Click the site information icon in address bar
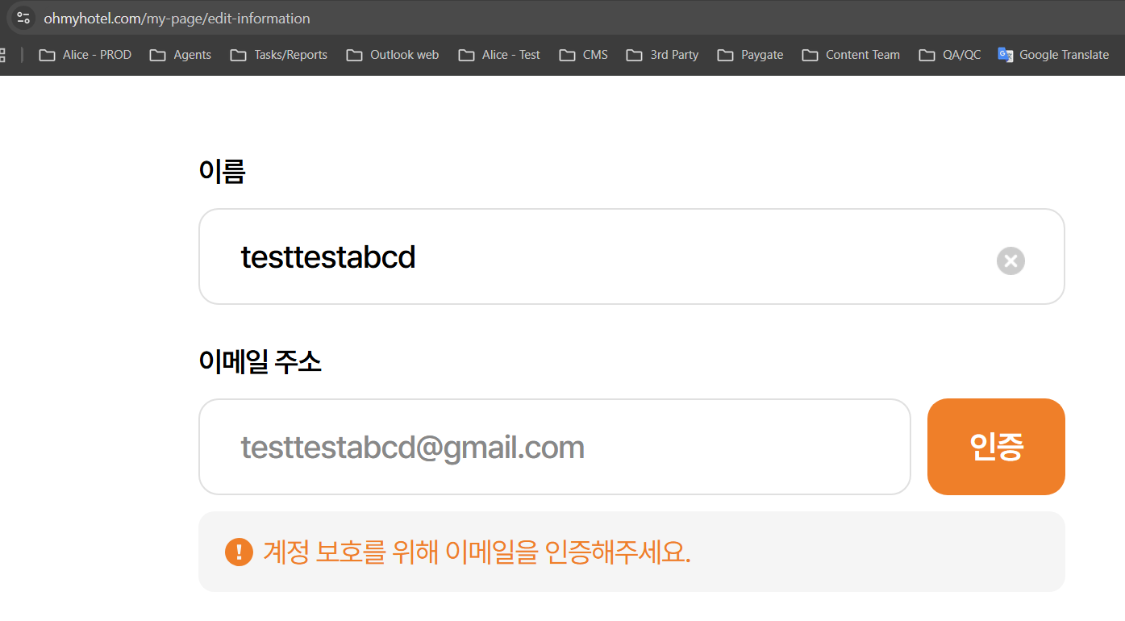The height and width of the screenshot is (621, 1125). point(23,18)
